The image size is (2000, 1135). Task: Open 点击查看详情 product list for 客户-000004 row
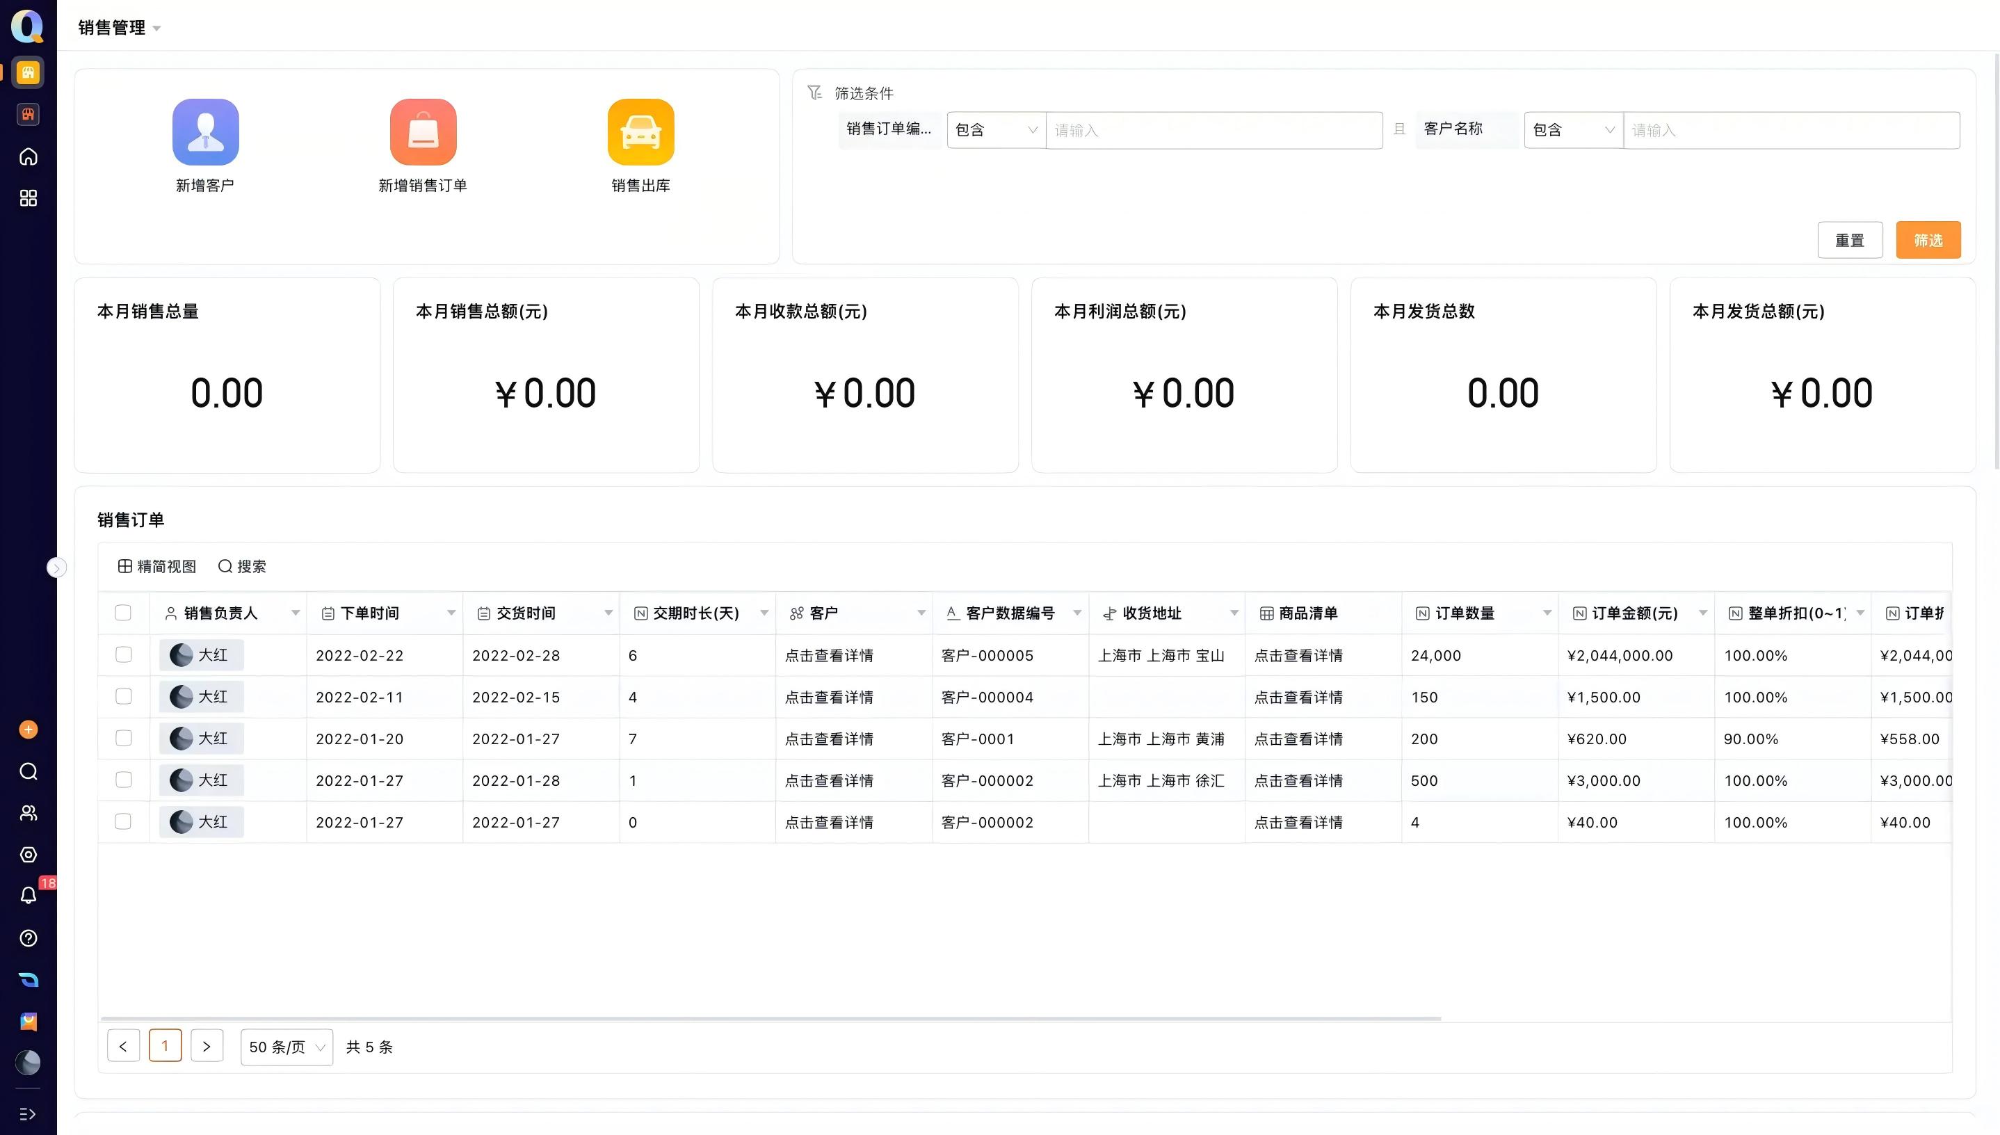click(1298, 698)
